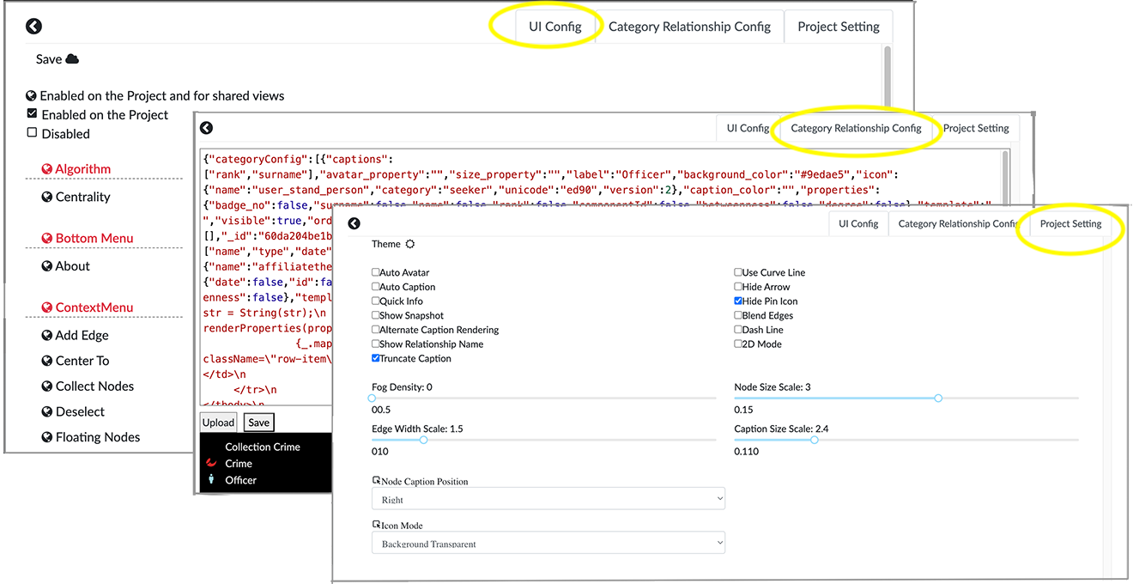Click the globe icon beside Floating Nodes

pyautogui.click(x=45, y=437)
